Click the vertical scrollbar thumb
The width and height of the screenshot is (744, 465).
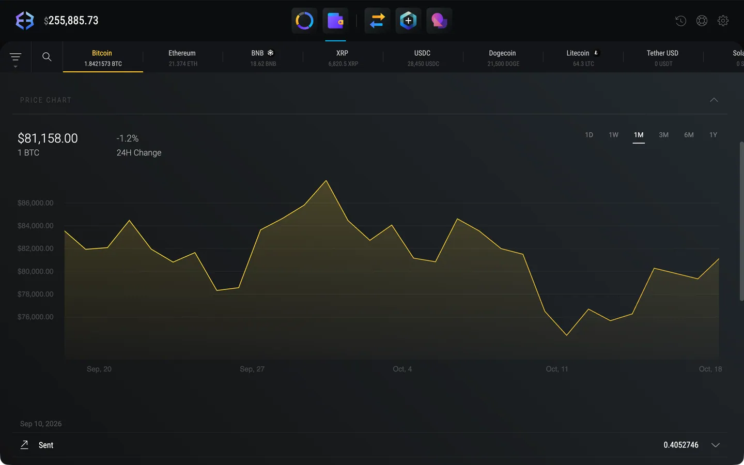coord(741,221)
